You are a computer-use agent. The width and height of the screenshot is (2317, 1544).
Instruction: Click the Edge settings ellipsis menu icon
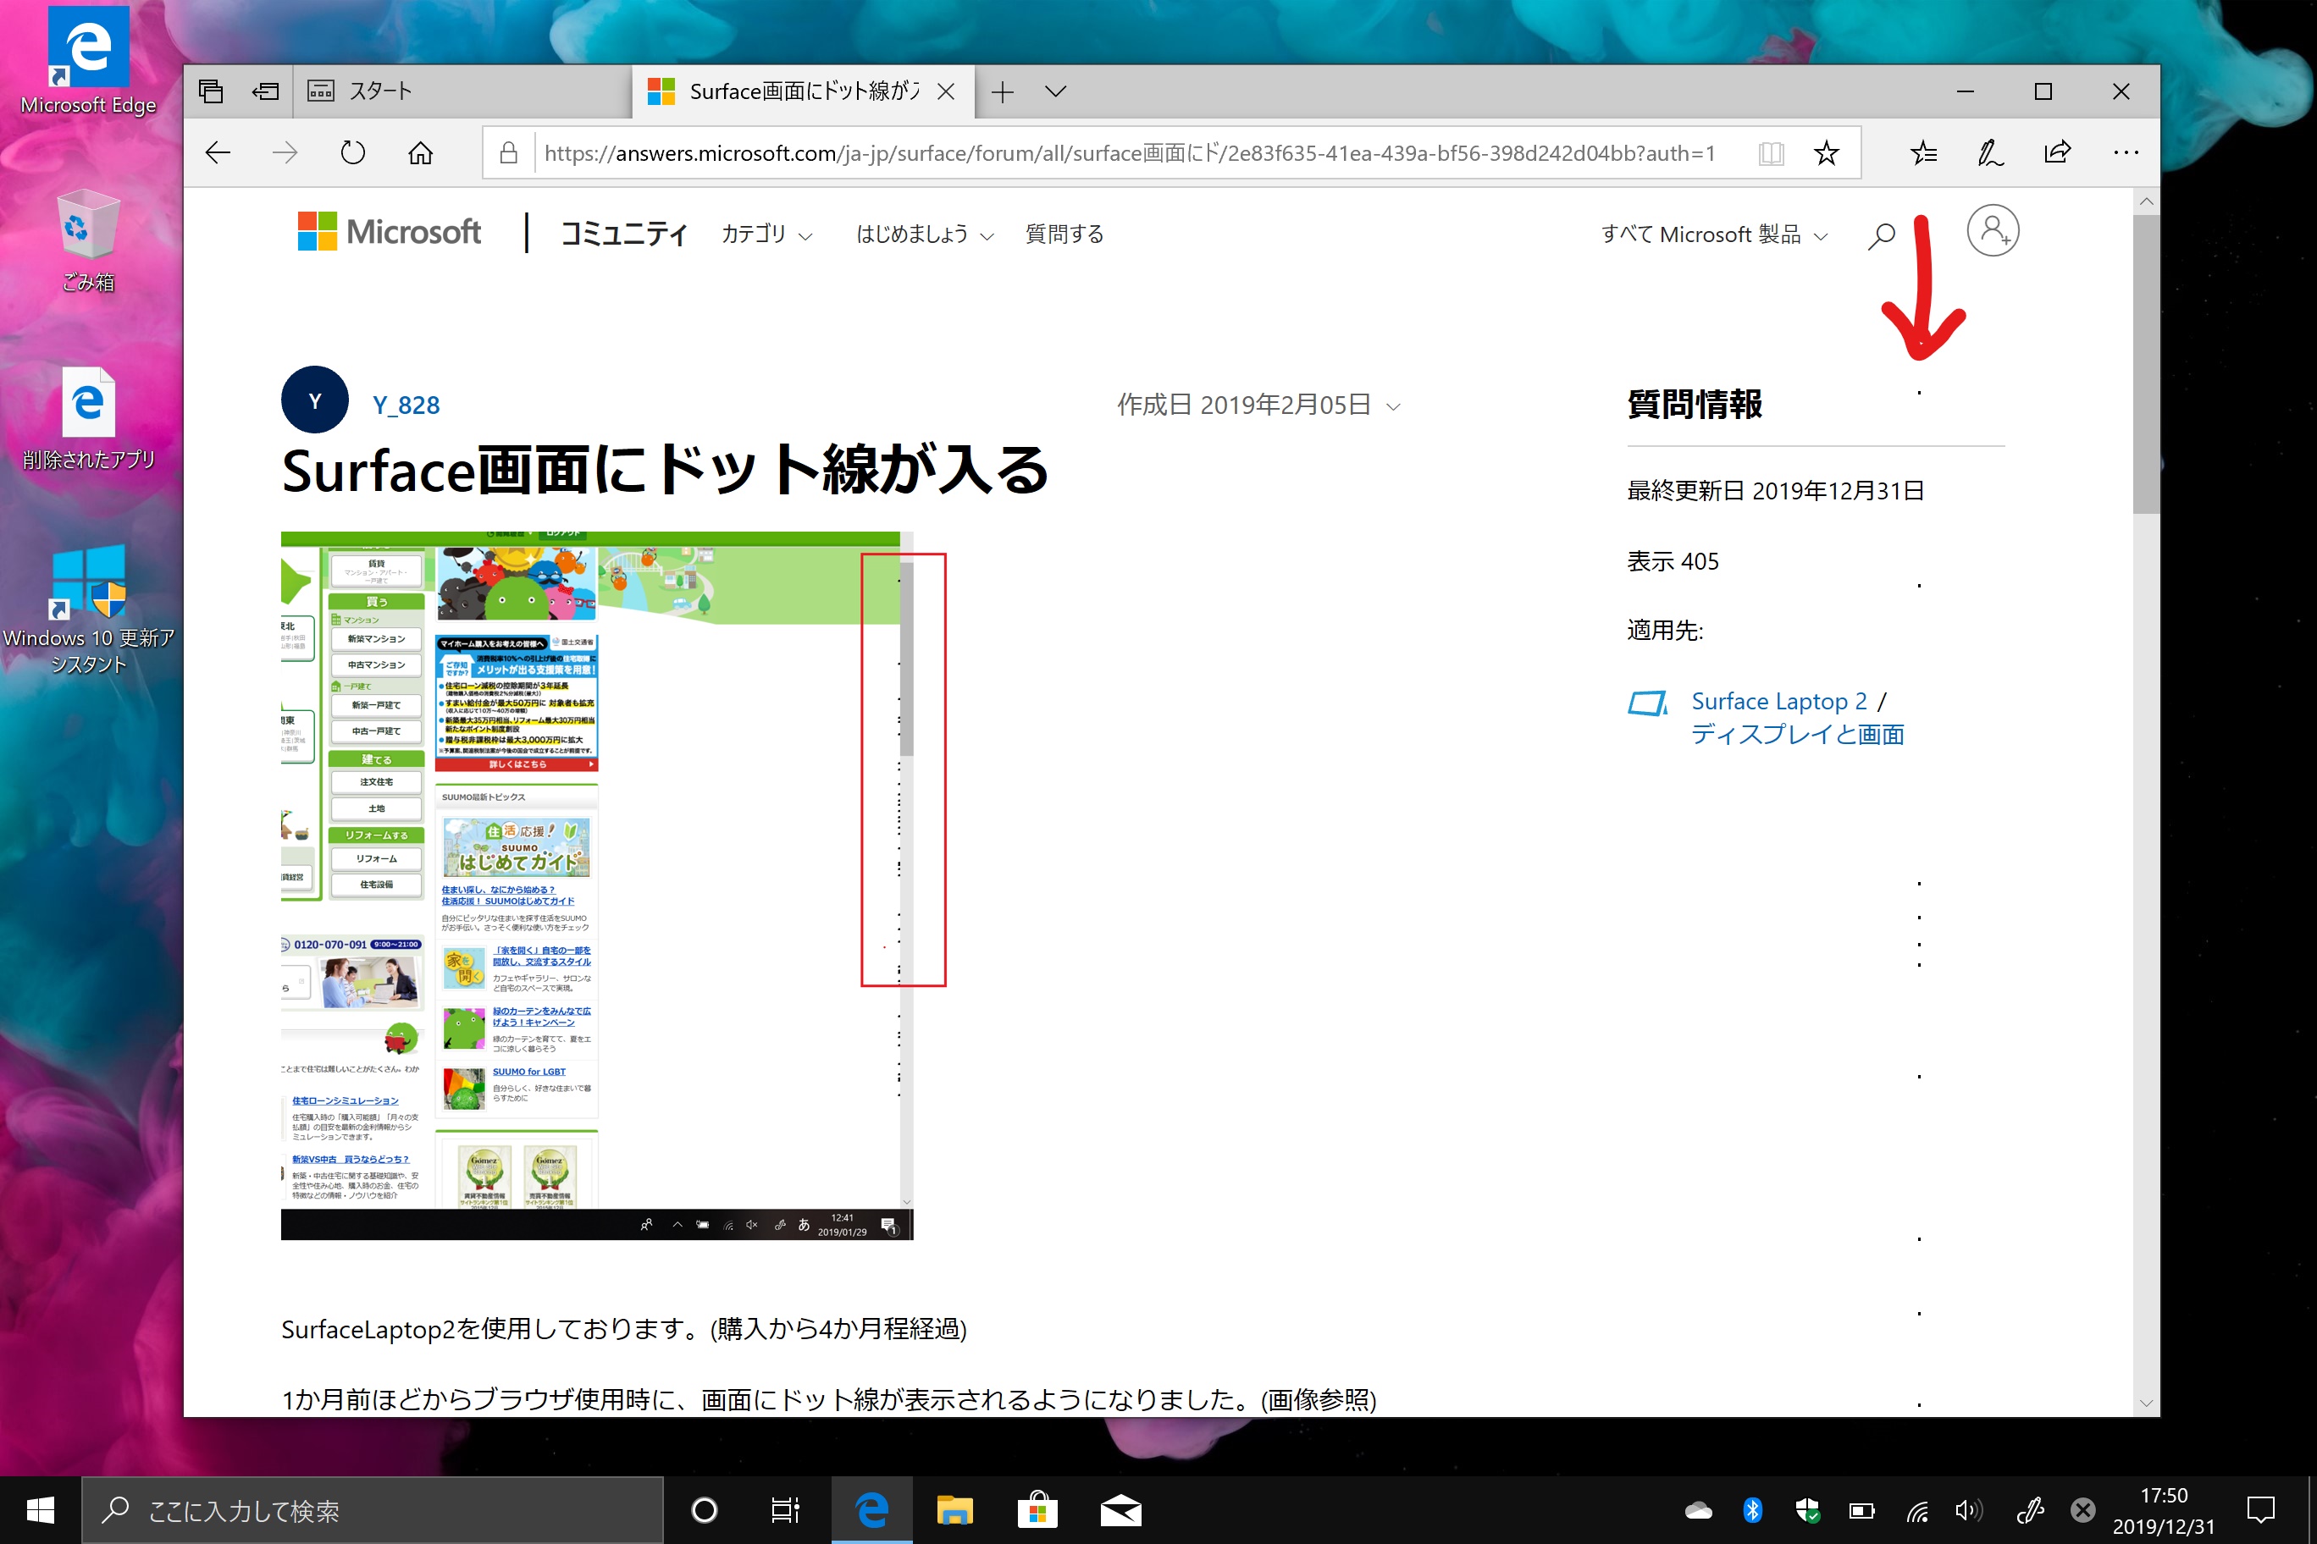click(x=2126, y=153)
